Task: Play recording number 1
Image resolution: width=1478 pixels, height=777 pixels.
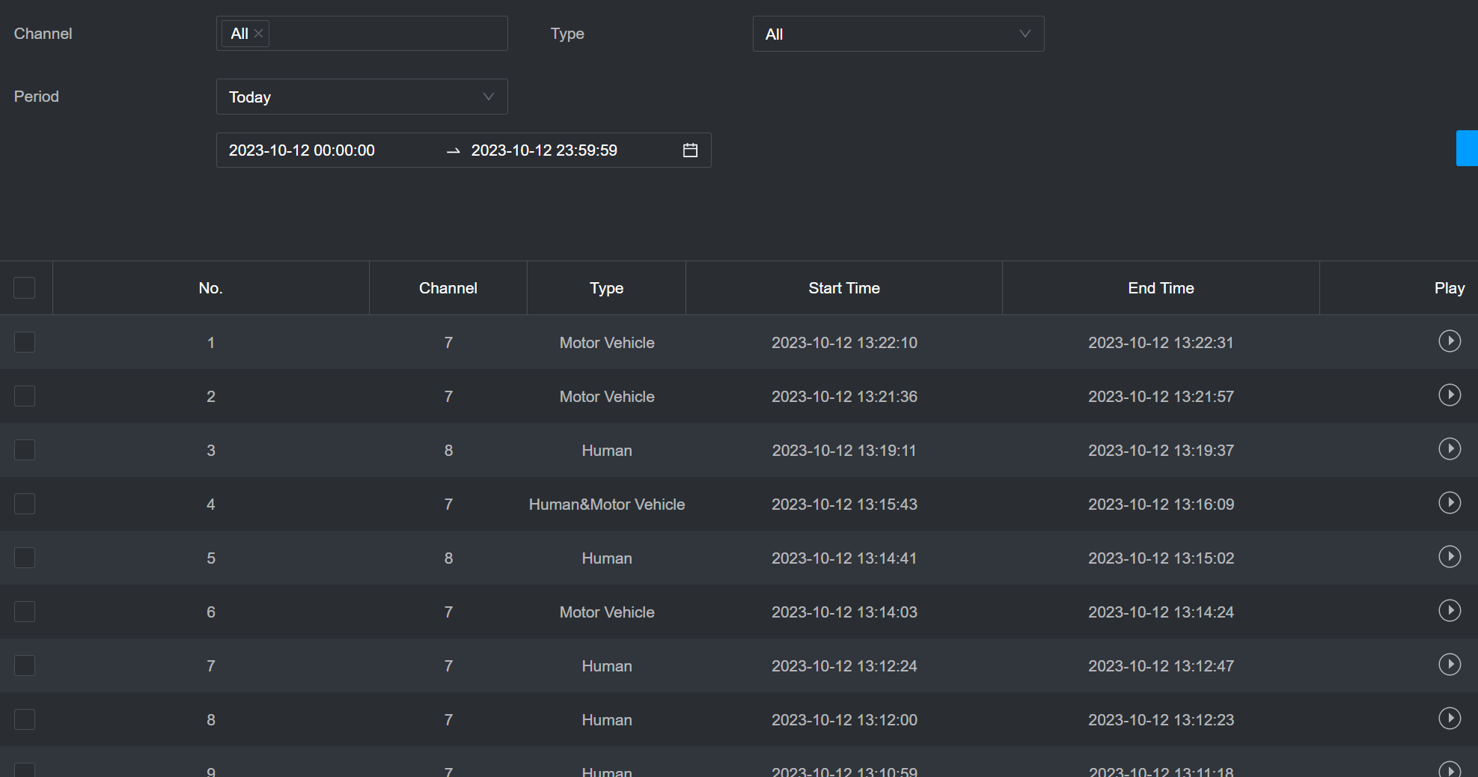Action: click(x=1449, y=341)
